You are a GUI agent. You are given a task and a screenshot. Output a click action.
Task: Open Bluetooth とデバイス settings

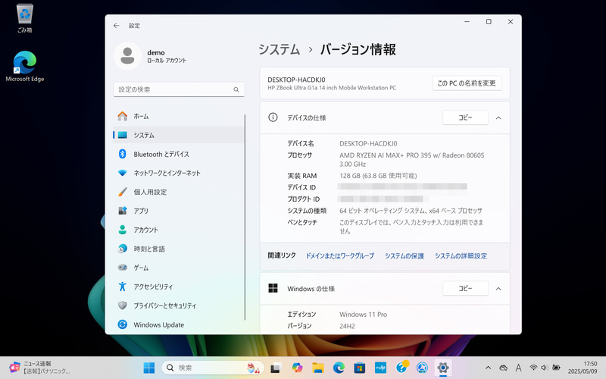[179, 154]
